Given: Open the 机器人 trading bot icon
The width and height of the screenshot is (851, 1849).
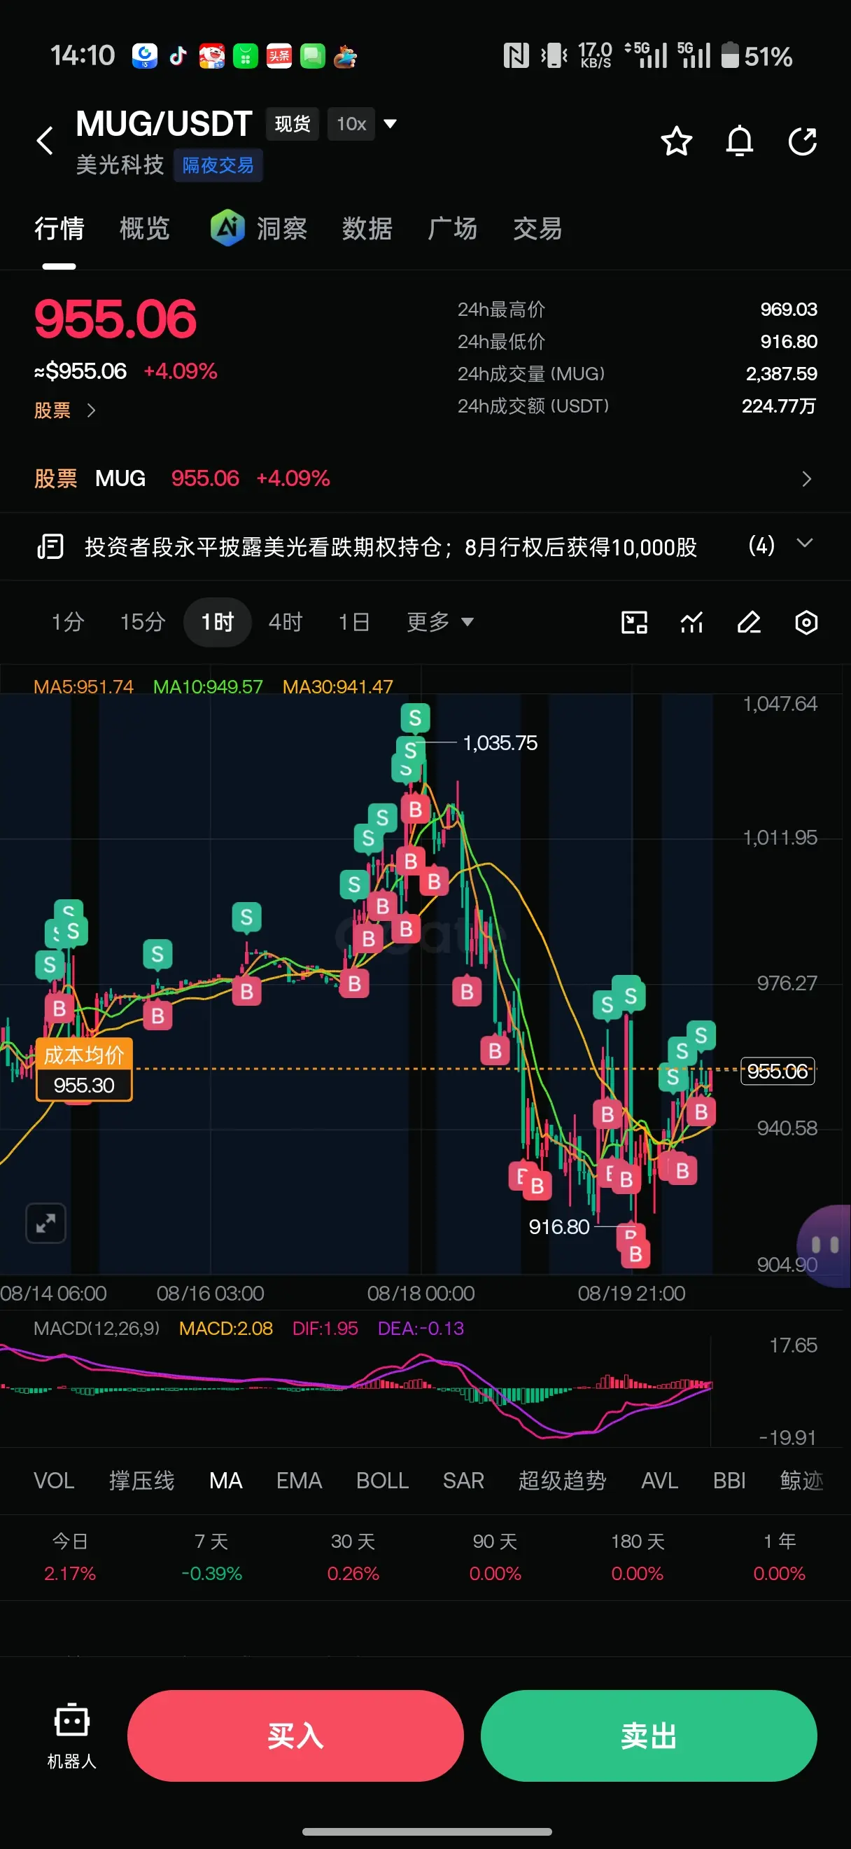Looking at the screenshot, I should [x=71, y=1736].
